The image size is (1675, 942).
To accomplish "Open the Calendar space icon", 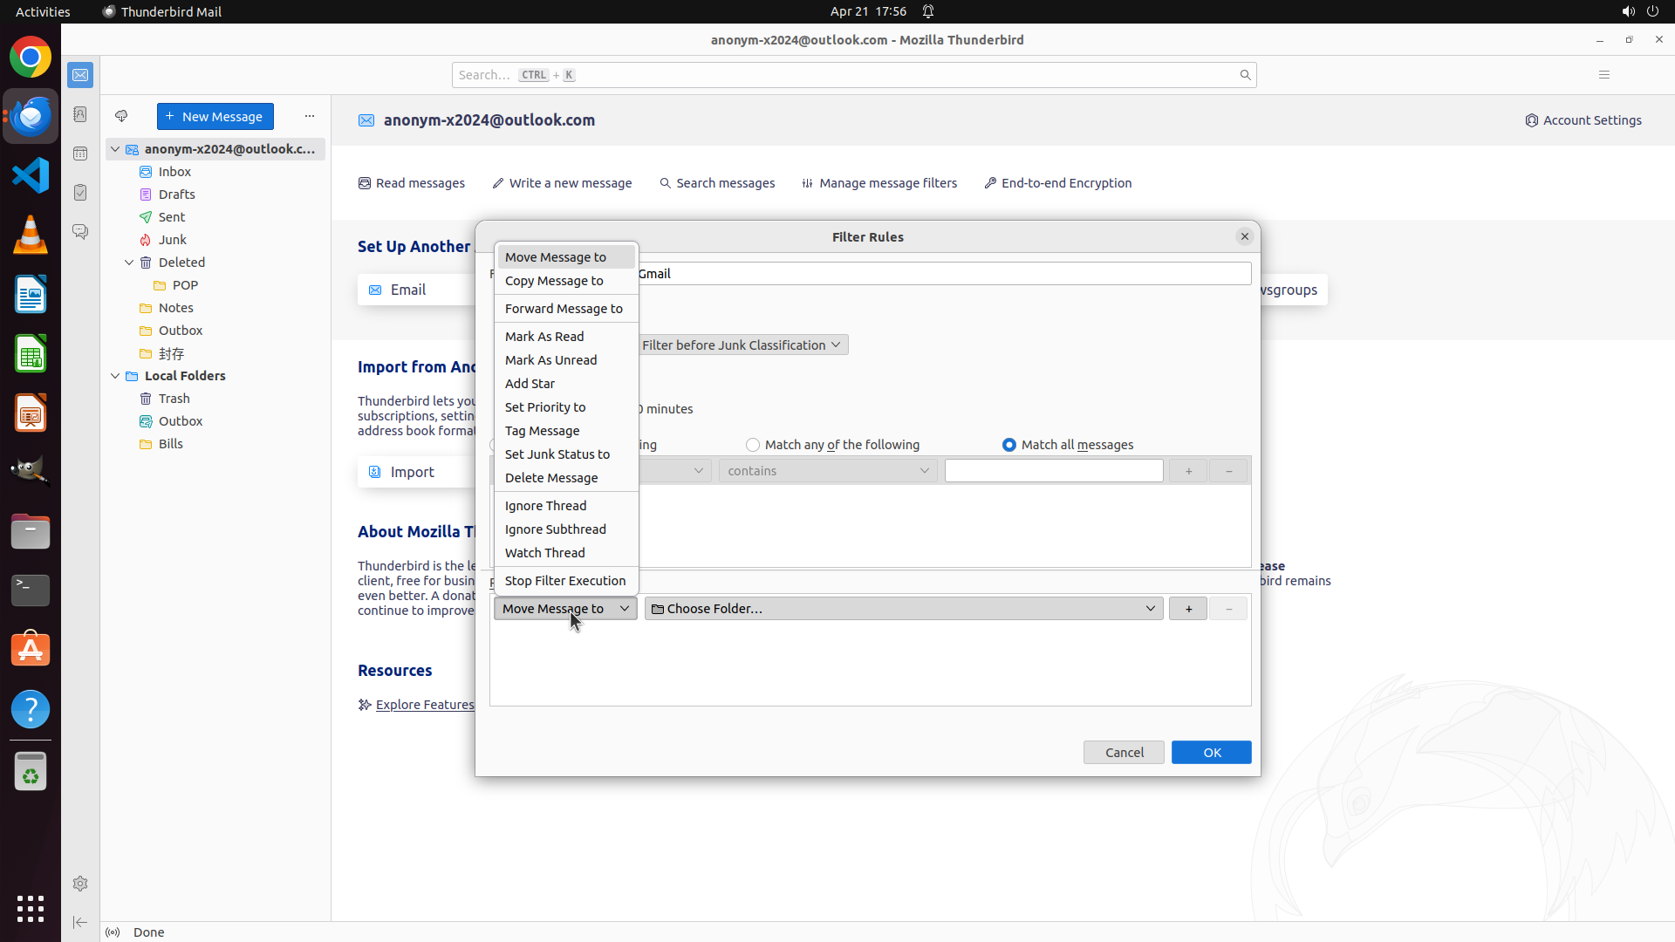I will [x=80, y=154].
